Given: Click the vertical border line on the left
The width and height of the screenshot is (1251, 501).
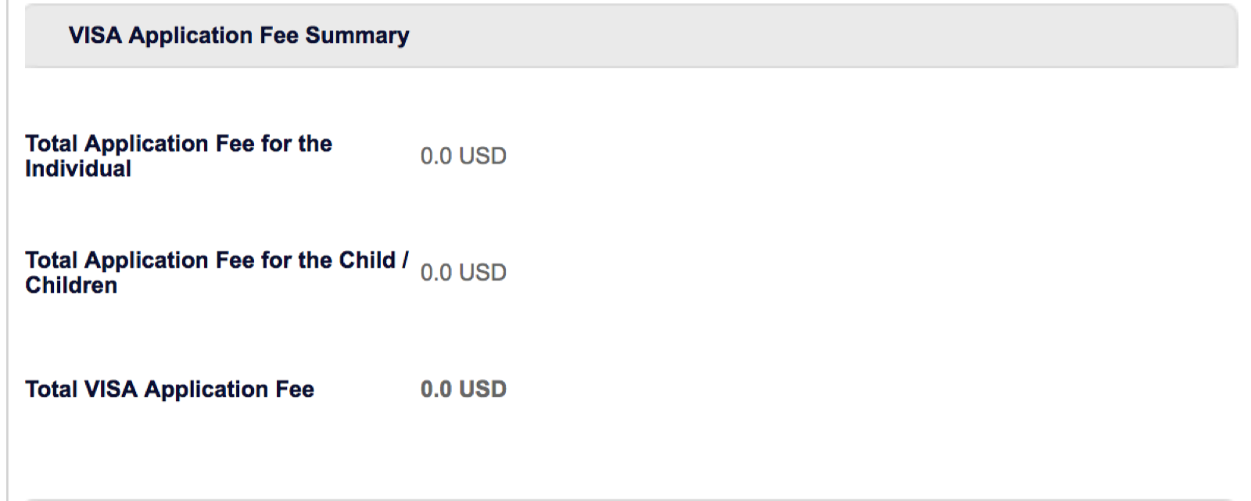Looking at the screenshot, I should [x=8, y=250].
